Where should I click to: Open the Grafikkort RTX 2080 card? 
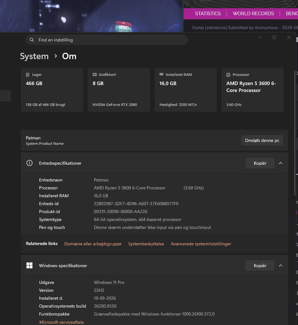click(119, 90)
